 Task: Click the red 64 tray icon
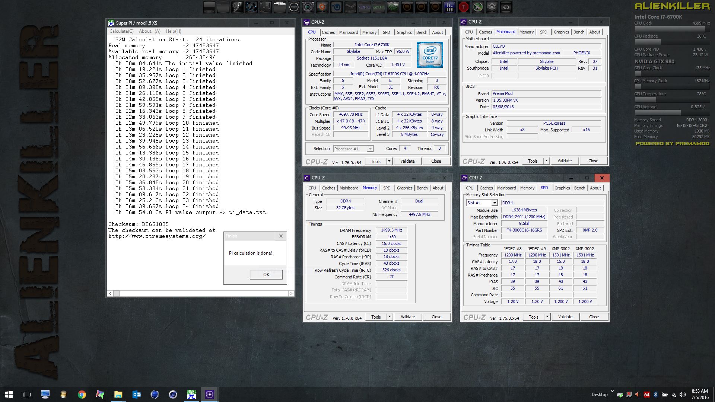tap(647, 395)
